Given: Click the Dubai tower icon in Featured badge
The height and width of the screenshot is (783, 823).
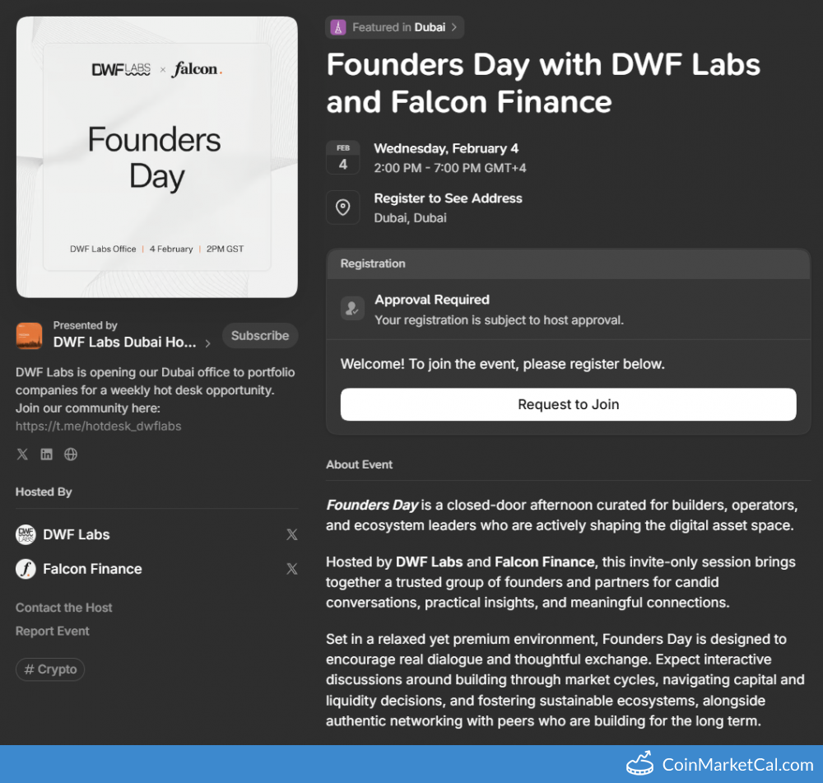Looking at the screenshot, I should [337, 27].
